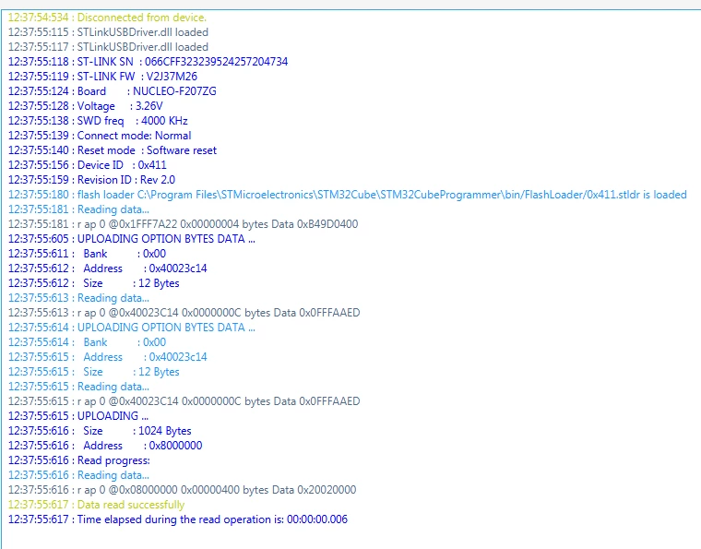This screenshot has height=549, width=701.
Task: Click the ST-LINK FW V2J37M26 line
Action: (x=102, y=77)
